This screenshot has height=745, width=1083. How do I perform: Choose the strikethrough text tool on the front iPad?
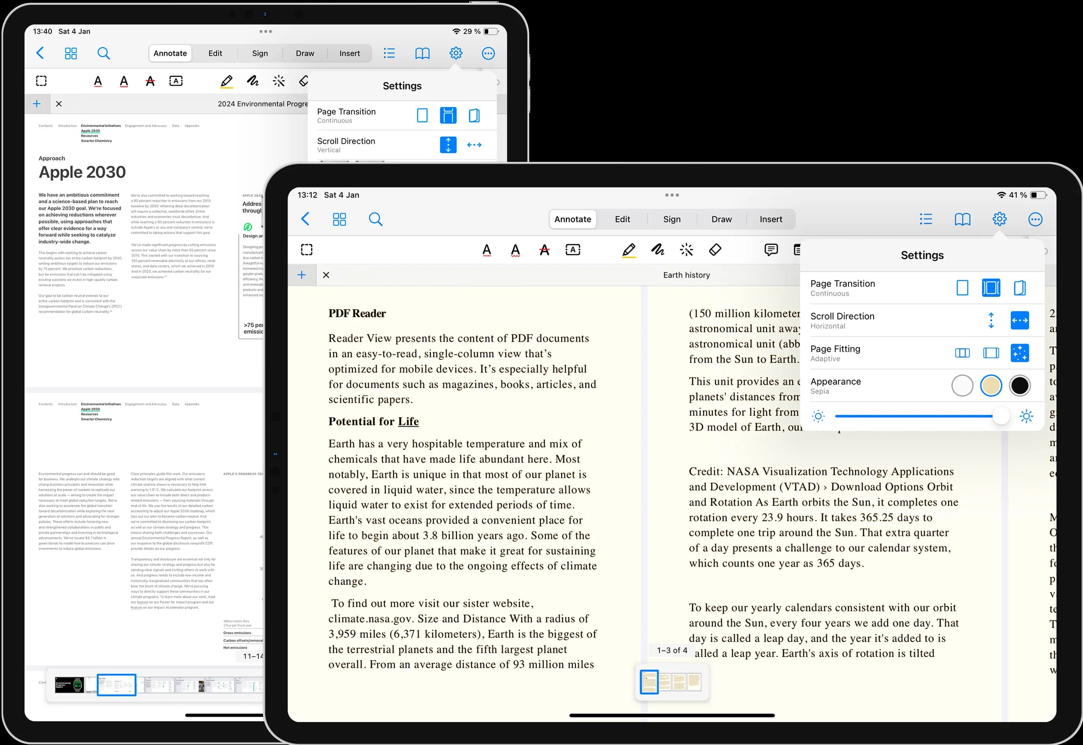point(544,250)
